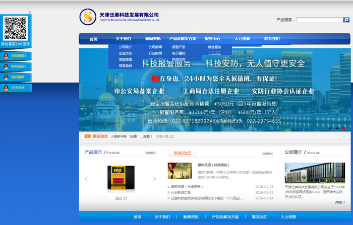Select 销售服务 in dropdown submenu

coord(214,47)
